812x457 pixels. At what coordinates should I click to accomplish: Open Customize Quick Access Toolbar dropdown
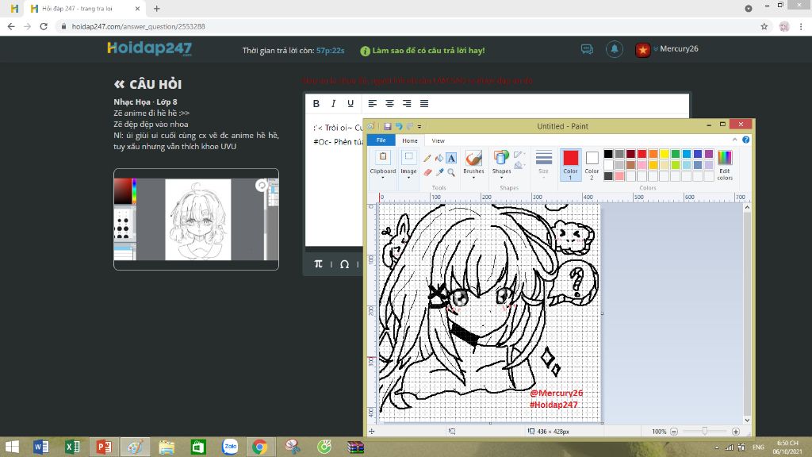pyautogui.click(x=419, y=126)
